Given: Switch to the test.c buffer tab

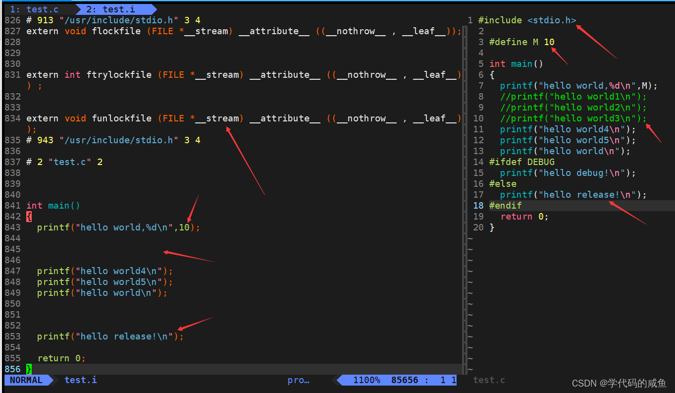Looking at the screenshot, I should tap(34, 9).
